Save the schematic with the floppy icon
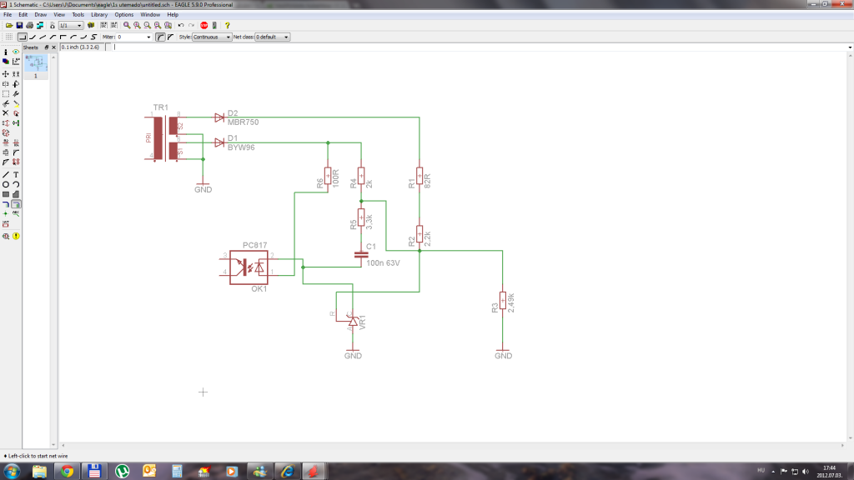854x480 pixels. [20, 26]
